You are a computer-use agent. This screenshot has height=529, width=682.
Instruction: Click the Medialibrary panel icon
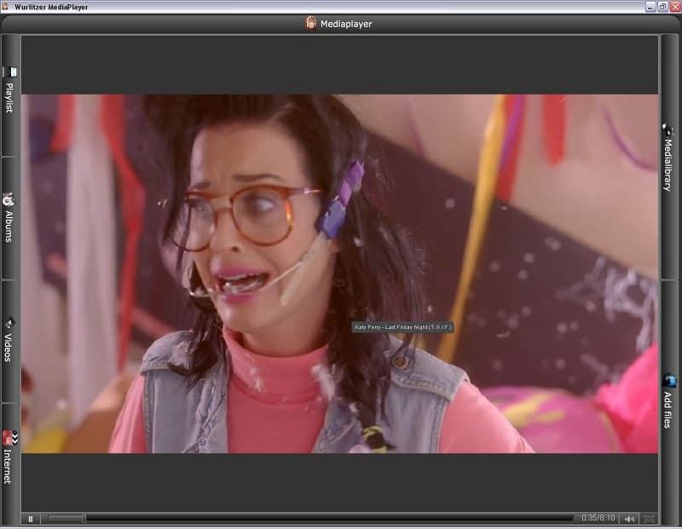pyautogui.click(x=669, y=130)
